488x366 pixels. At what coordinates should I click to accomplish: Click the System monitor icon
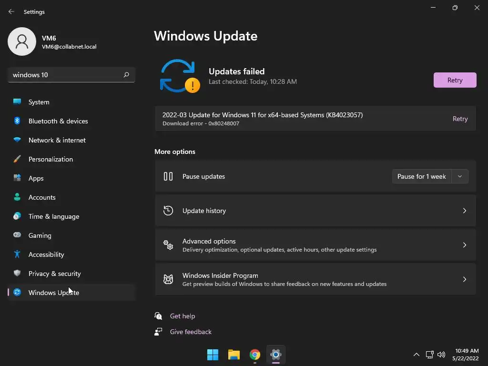[17, 102]
